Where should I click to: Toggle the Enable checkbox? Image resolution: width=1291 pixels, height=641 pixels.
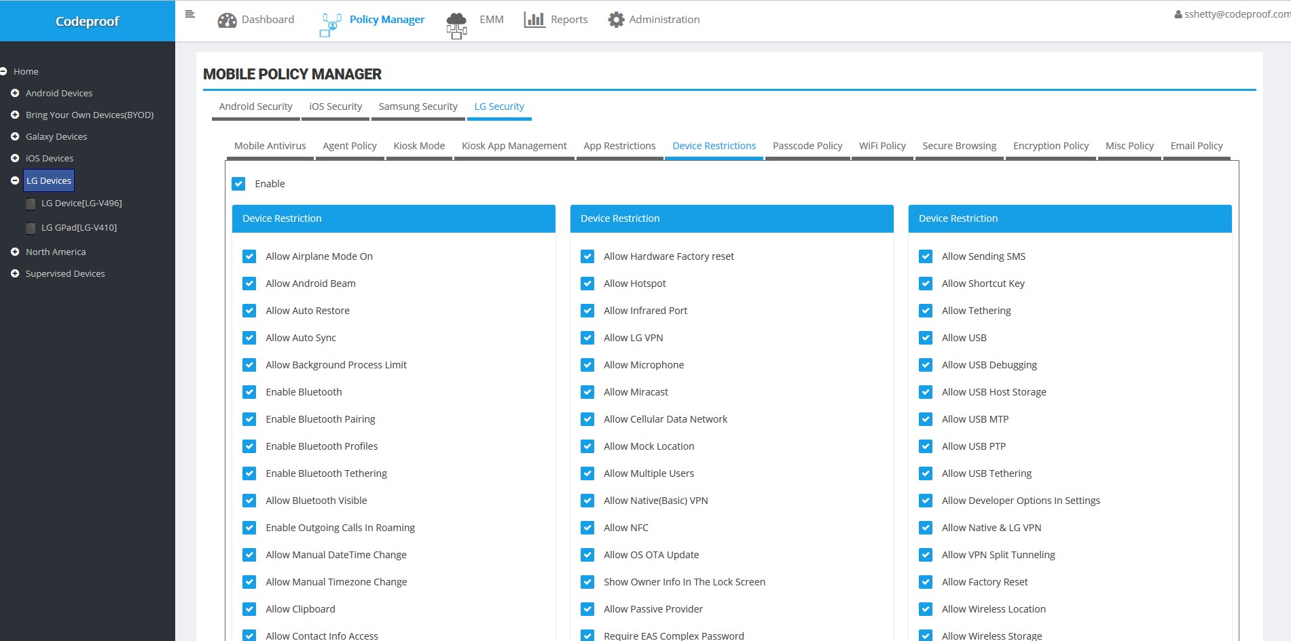click(238, 184)
